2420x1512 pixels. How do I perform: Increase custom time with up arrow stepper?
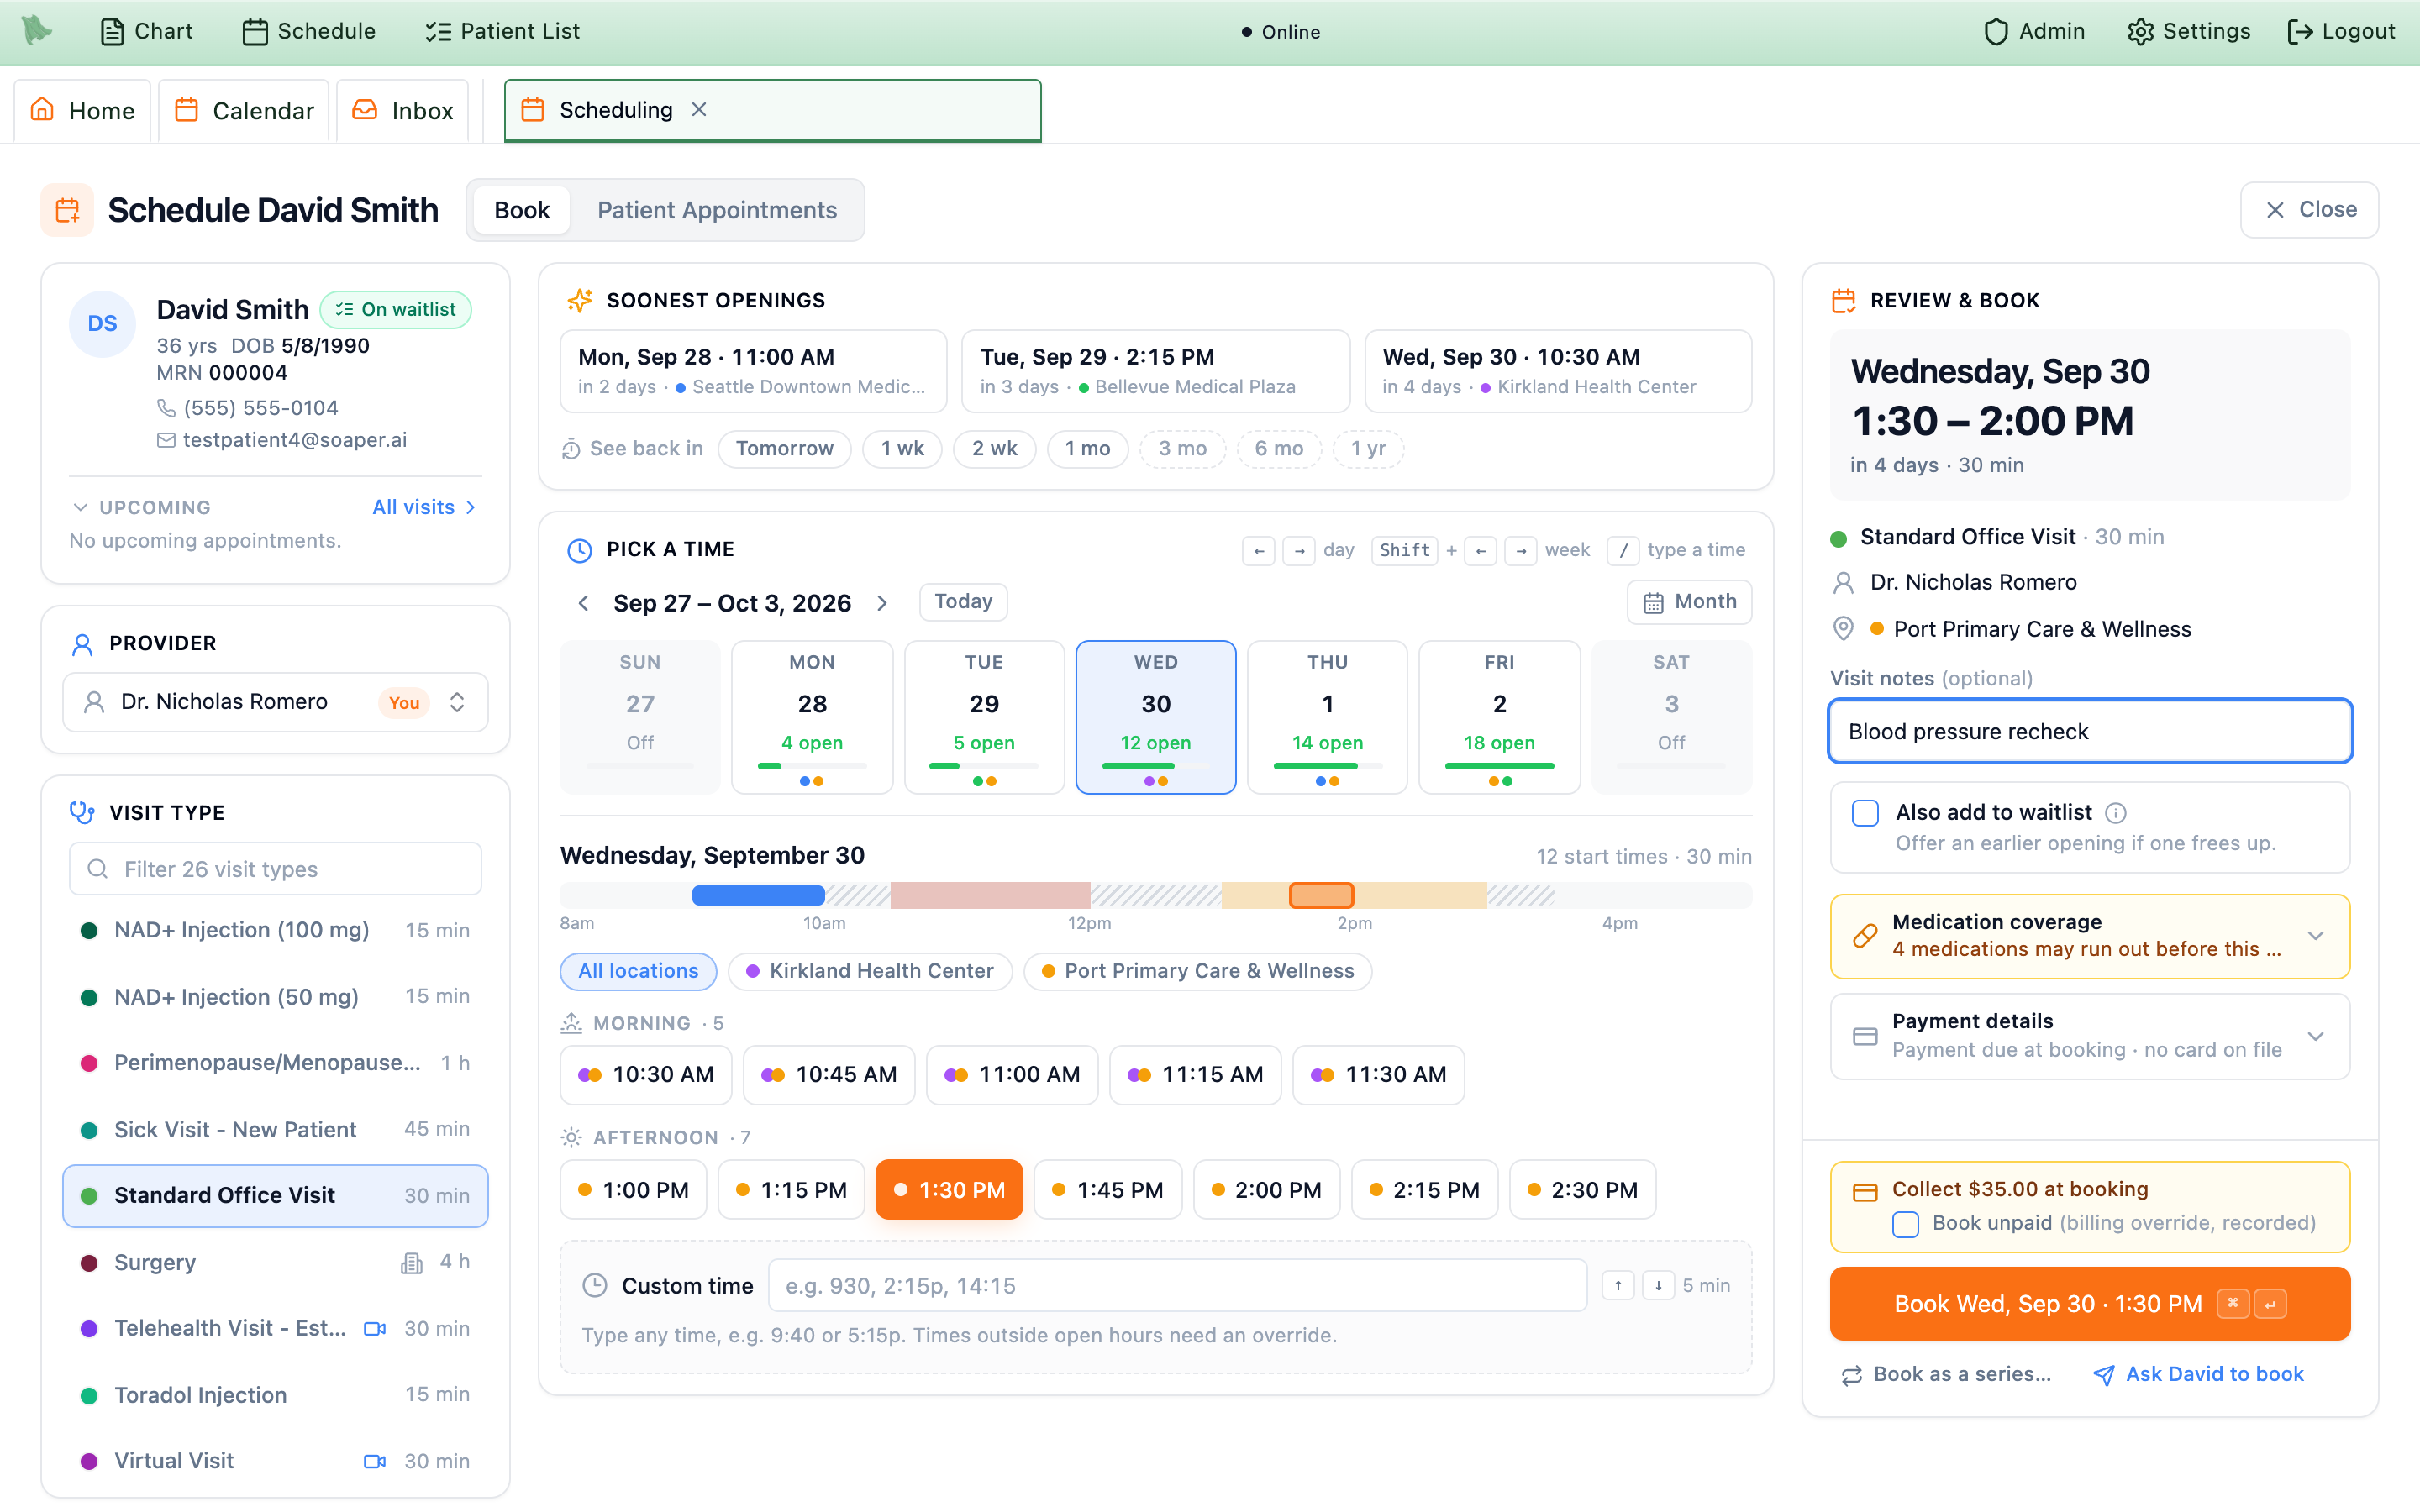click(1618, 1285)
